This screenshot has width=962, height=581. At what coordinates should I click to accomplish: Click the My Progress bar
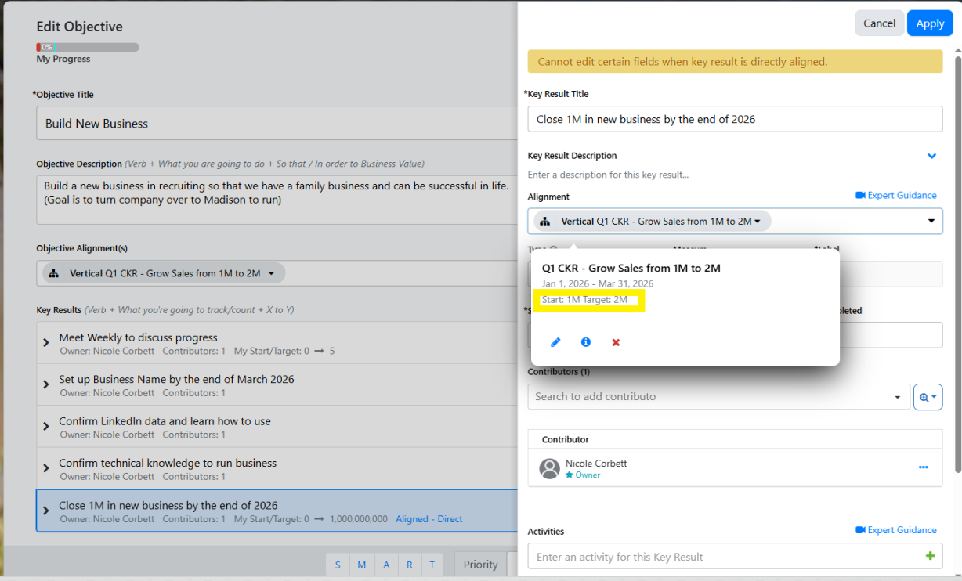[87, 47]
